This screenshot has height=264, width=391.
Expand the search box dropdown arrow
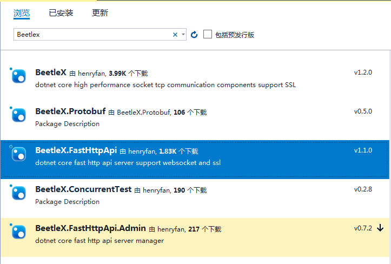(x=183, y=35)
